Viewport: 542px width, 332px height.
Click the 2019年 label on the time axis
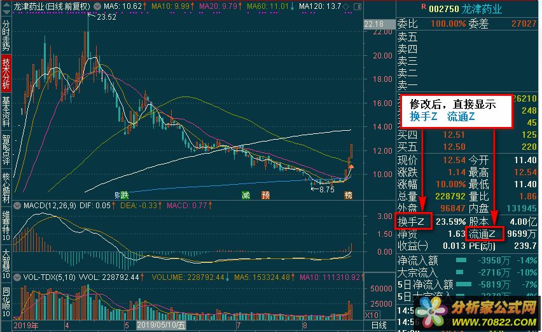coord(26,325)
